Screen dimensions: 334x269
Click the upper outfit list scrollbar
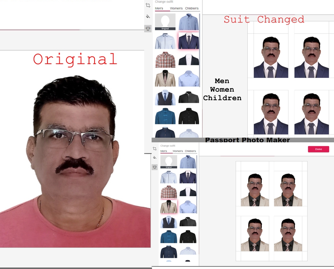(200, 45)
